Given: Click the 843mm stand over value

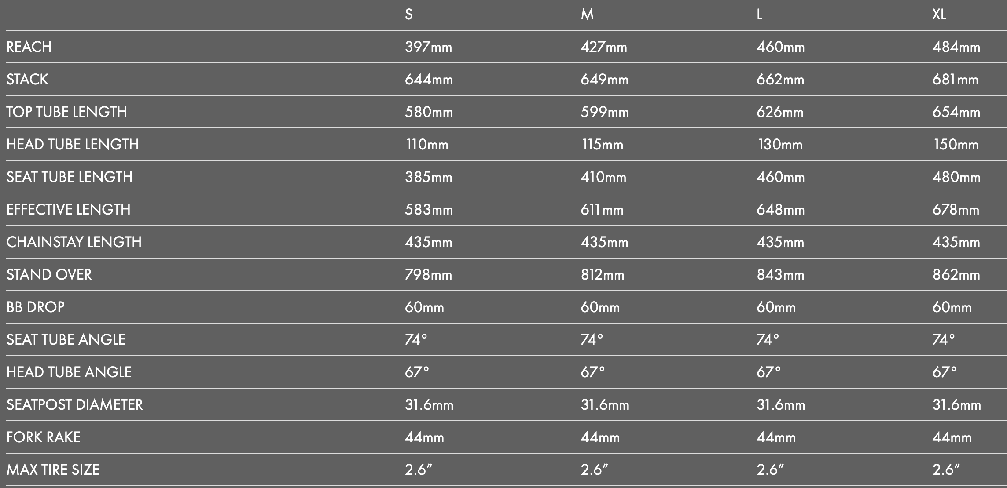Looking at the screenshot, I should click(780, 274).
